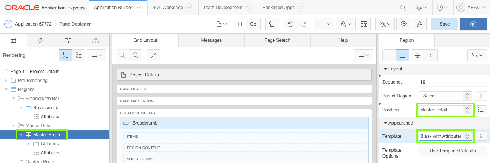Image resolution: width=490 pixels, height=163 pixels.
Task: Switch to the Messages tab
Action: tap(211, 40)
